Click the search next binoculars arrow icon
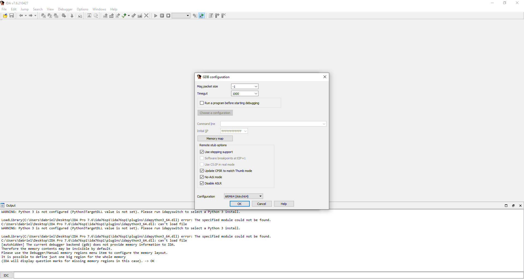The width and height of the screenshot is (524, 279). click(64, 16)
